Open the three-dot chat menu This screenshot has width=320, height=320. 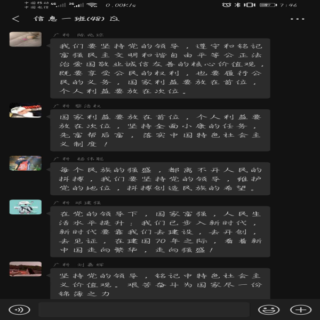pos(298,19)
